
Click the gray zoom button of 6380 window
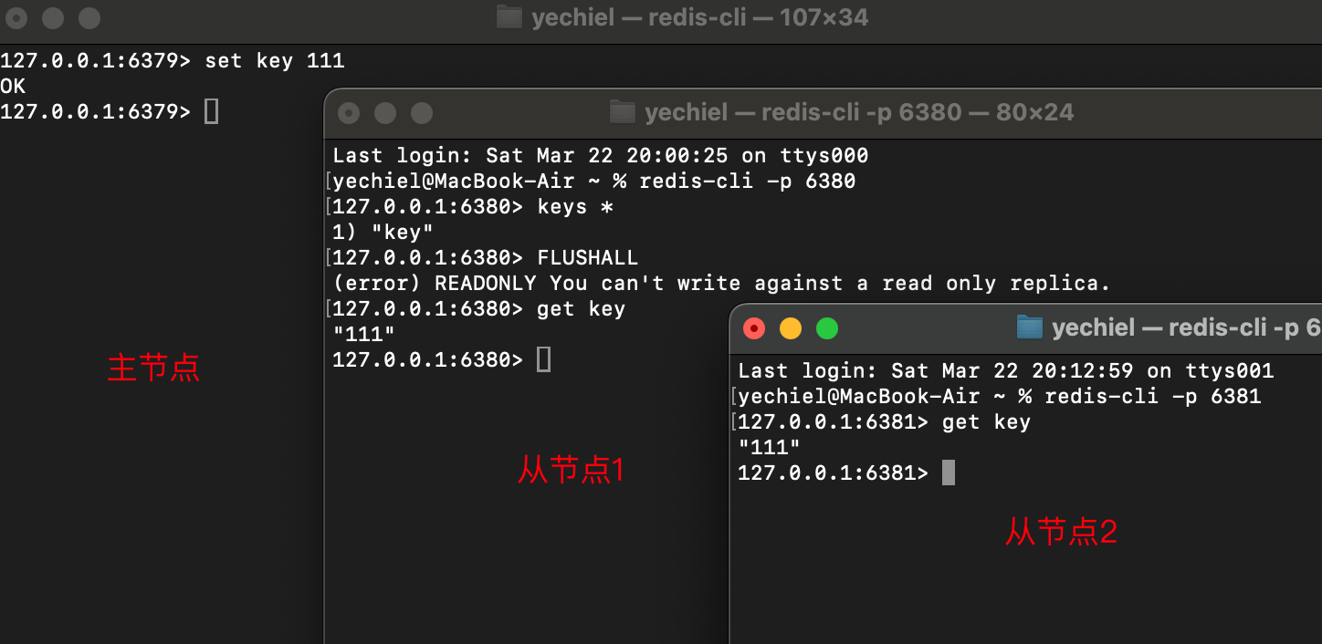[x=422, y=113]
